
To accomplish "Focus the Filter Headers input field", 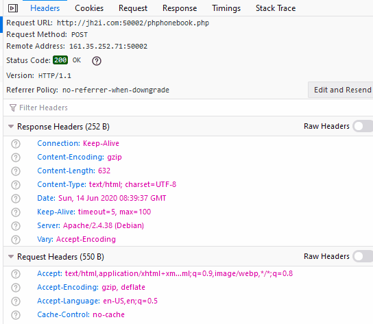I will (x=188, y=108).
